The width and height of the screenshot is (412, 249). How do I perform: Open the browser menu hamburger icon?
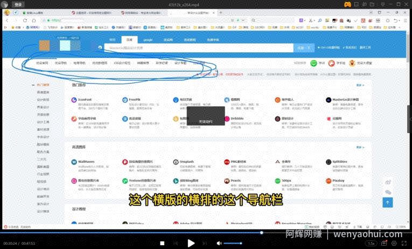tap(405, 20)
